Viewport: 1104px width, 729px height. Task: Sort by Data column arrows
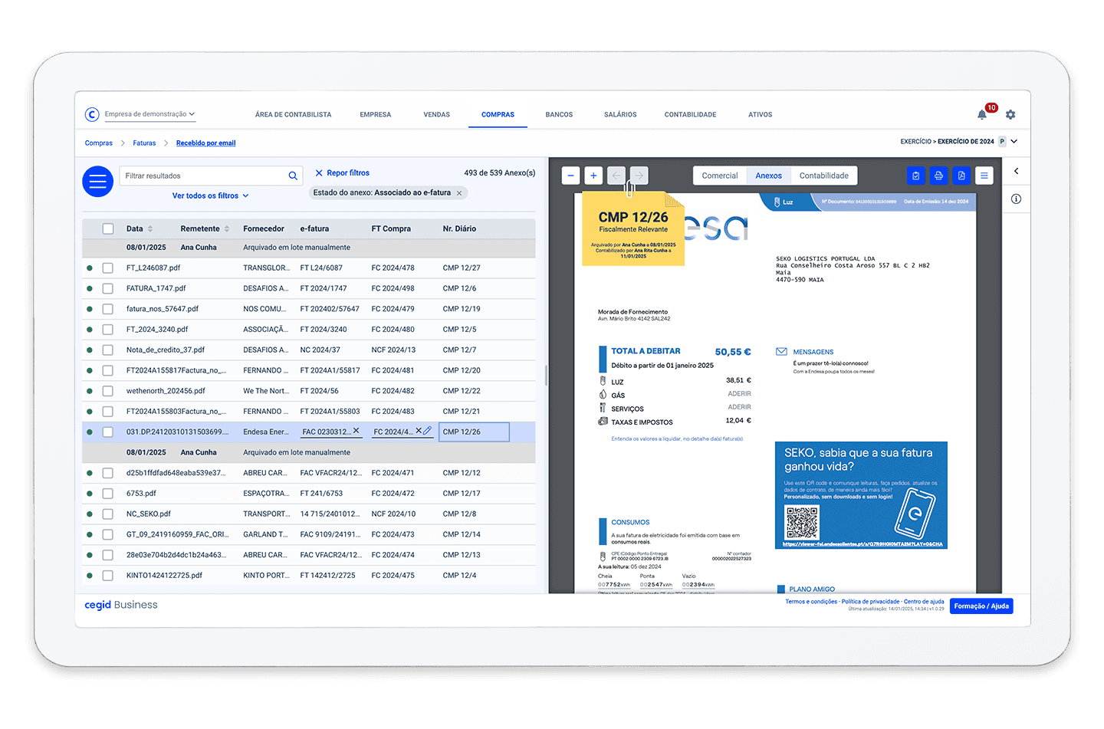point(150,228)
